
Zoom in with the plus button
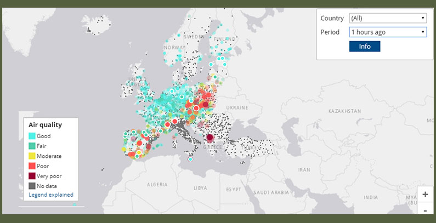coord(425,195)
